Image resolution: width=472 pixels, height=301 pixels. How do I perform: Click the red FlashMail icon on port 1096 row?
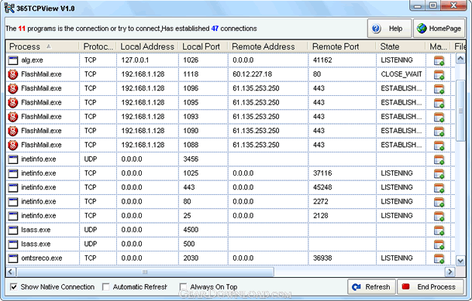pos(13,88)
